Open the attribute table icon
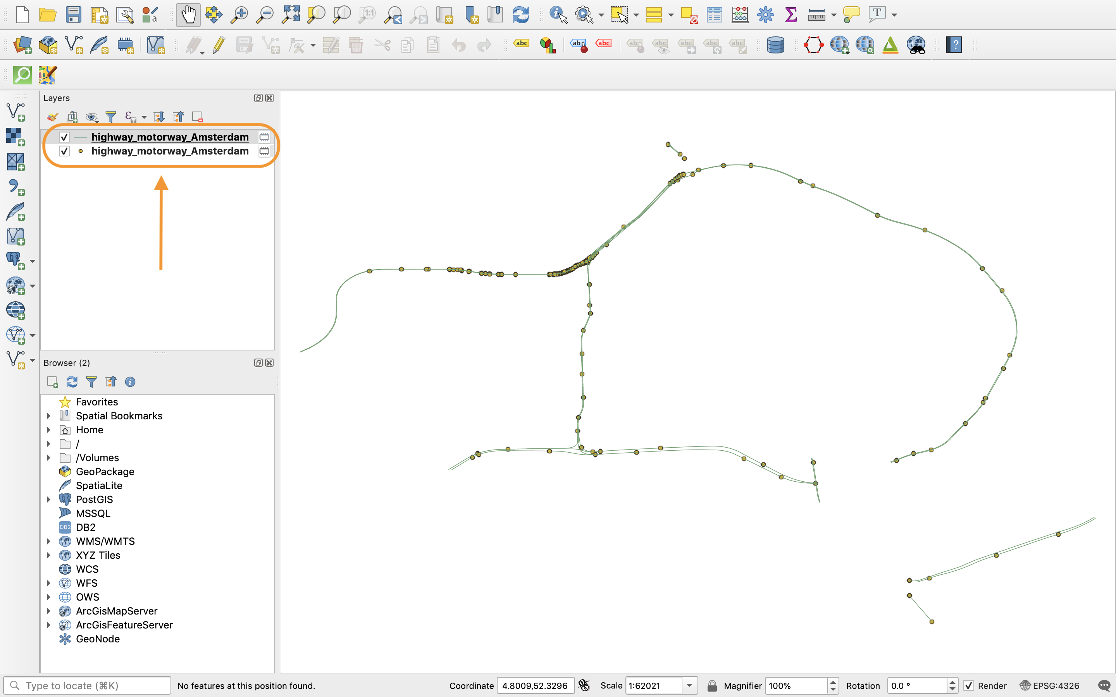 point(714,14)
